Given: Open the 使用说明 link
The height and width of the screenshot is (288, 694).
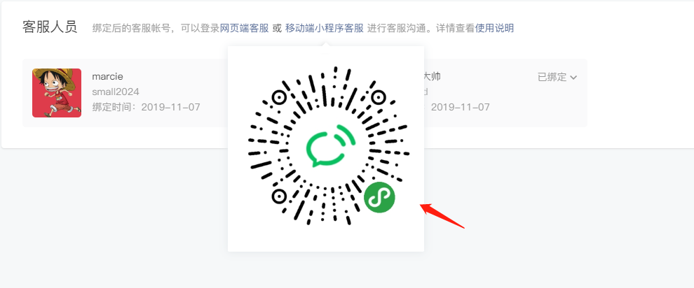Looking at the screenshot, I should (494, 28).
